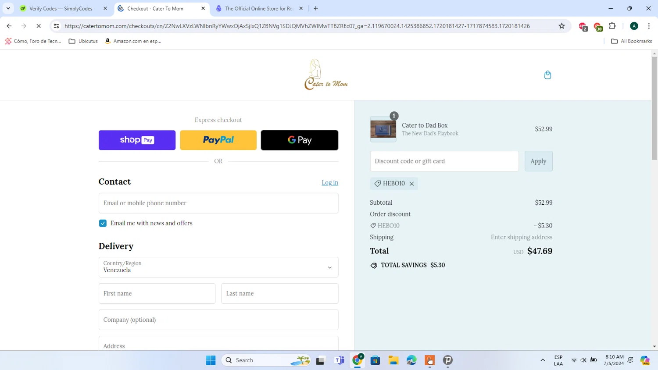Open the Cómo, Foro de Tecn bookmark
The image size is (658, 370).
(x=33, y=41)
